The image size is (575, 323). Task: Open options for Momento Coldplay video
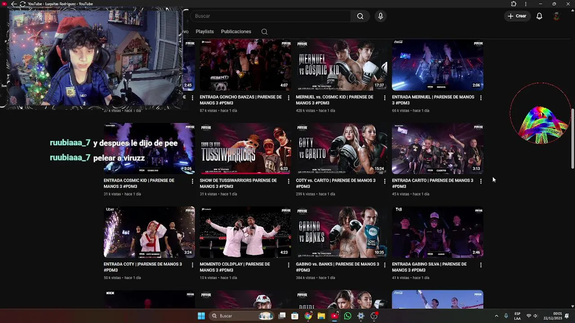(288, 265)
